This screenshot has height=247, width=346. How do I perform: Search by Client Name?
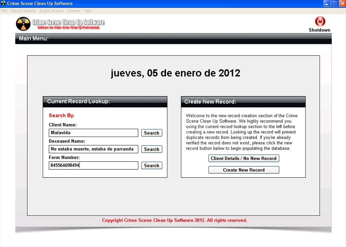tap(152, 133)
